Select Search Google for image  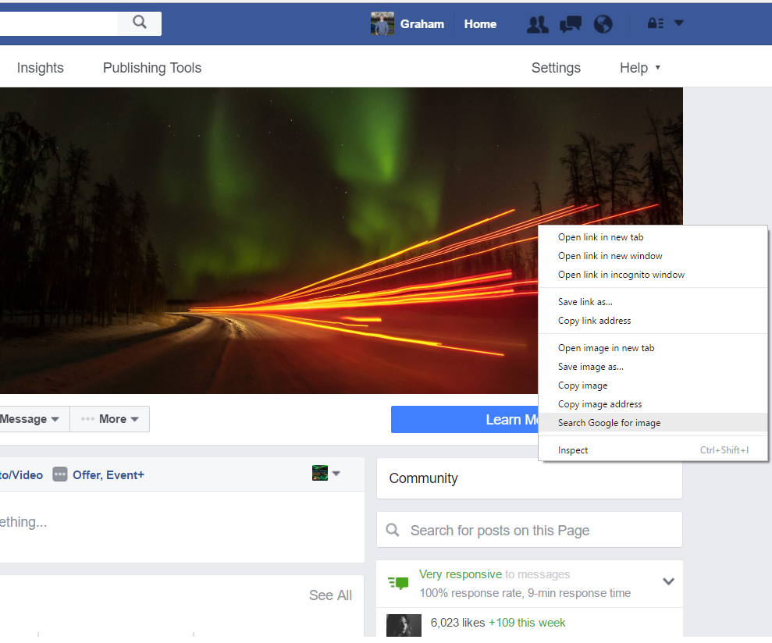pos(609,421)
